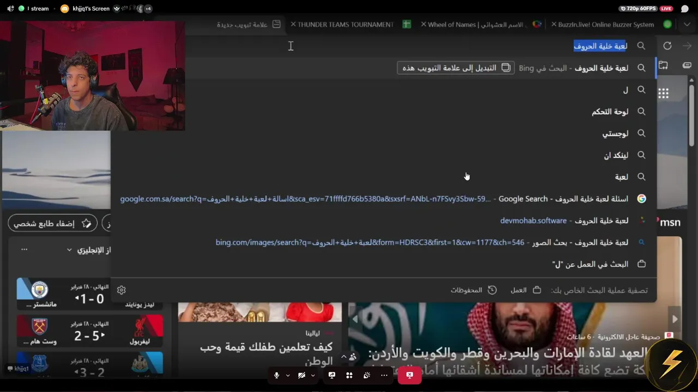Select البحث في العمل عن ل entry

click(x=383, y=264)
